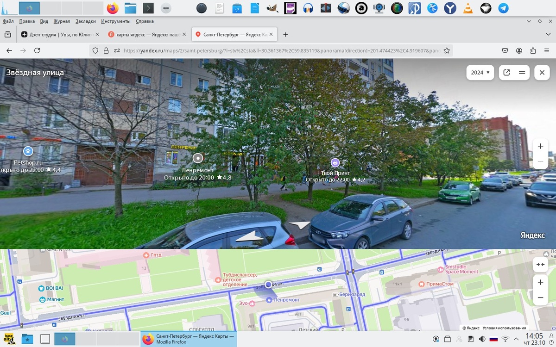Screen dimensions: 556x347
Task: Open Firefox View tabs overview button
Action: [x=7, y=34]
